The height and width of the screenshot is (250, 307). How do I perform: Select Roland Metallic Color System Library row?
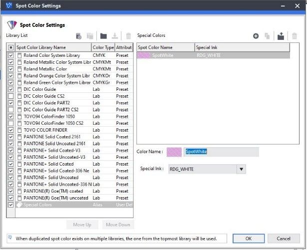74,62
